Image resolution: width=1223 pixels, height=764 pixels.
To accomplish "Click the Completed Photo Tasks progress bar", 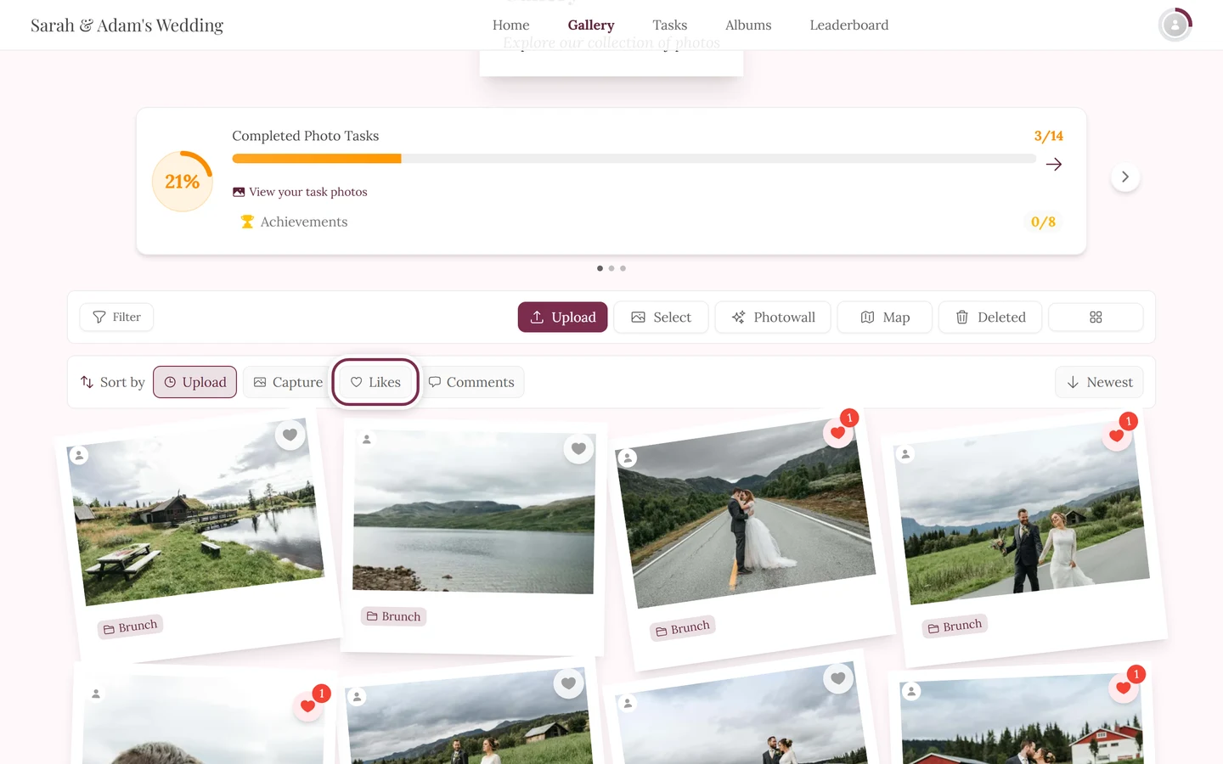I will 634,159.
